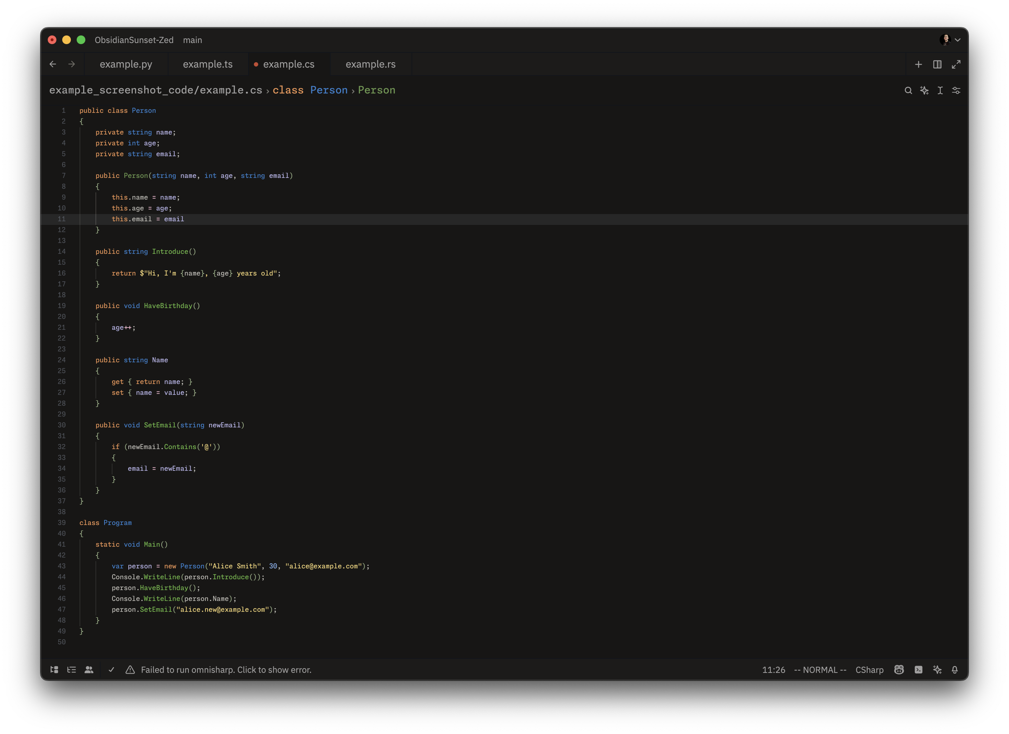Screen dimensions: 1009x734
Task: Click the SetEmail method declaration on line 30
Action: pos(160,425)
